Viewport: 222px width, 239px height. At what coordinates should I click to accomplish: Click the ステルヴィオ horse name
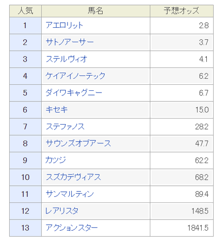(x=67, y=59)
